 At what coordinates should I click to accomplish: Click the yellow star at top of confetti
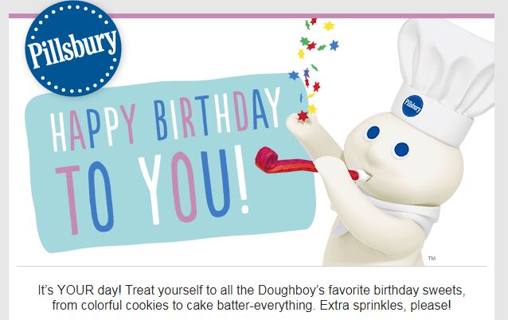point(329,25)
